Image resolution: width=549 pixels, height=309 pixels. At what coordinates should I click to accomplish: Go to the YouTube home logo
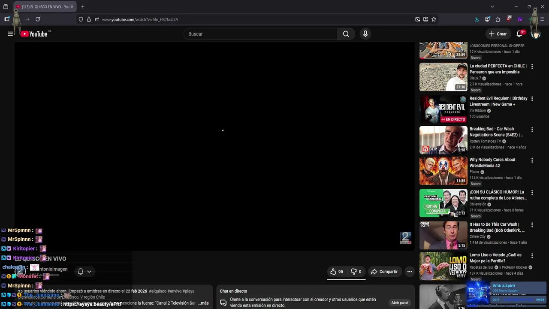pyautogui.click(x=34, y=34)
